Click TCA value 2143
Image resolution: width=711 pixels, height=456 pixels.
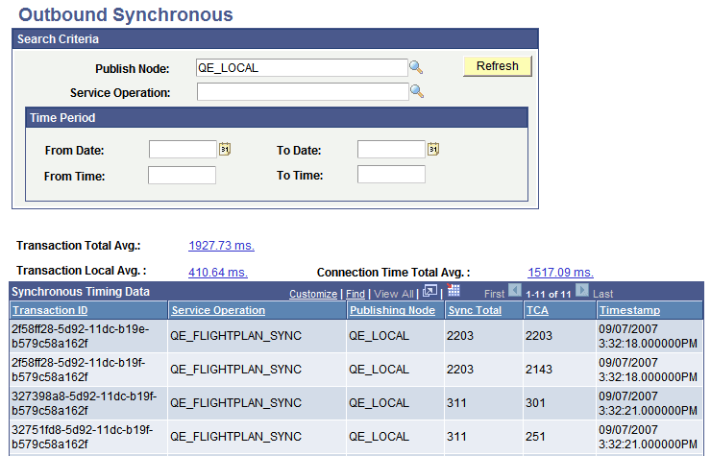539,370
